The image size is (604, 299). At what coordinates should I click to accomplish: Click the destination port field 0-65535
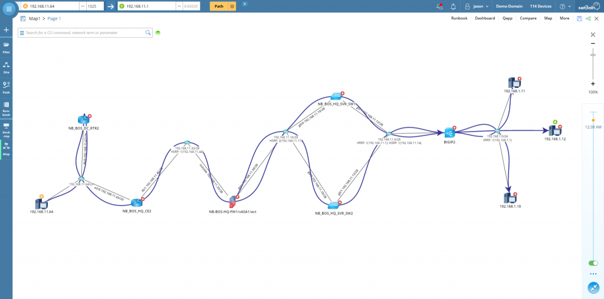[x=192, y=6]
